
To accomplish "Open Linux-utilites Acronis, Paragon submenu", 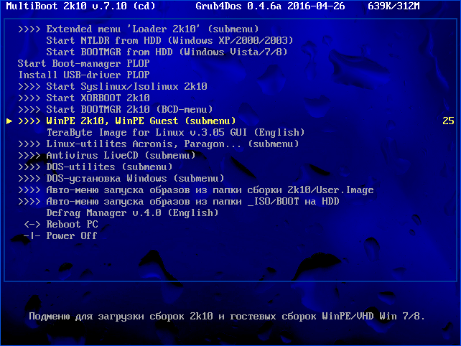I will click(158, 144).
